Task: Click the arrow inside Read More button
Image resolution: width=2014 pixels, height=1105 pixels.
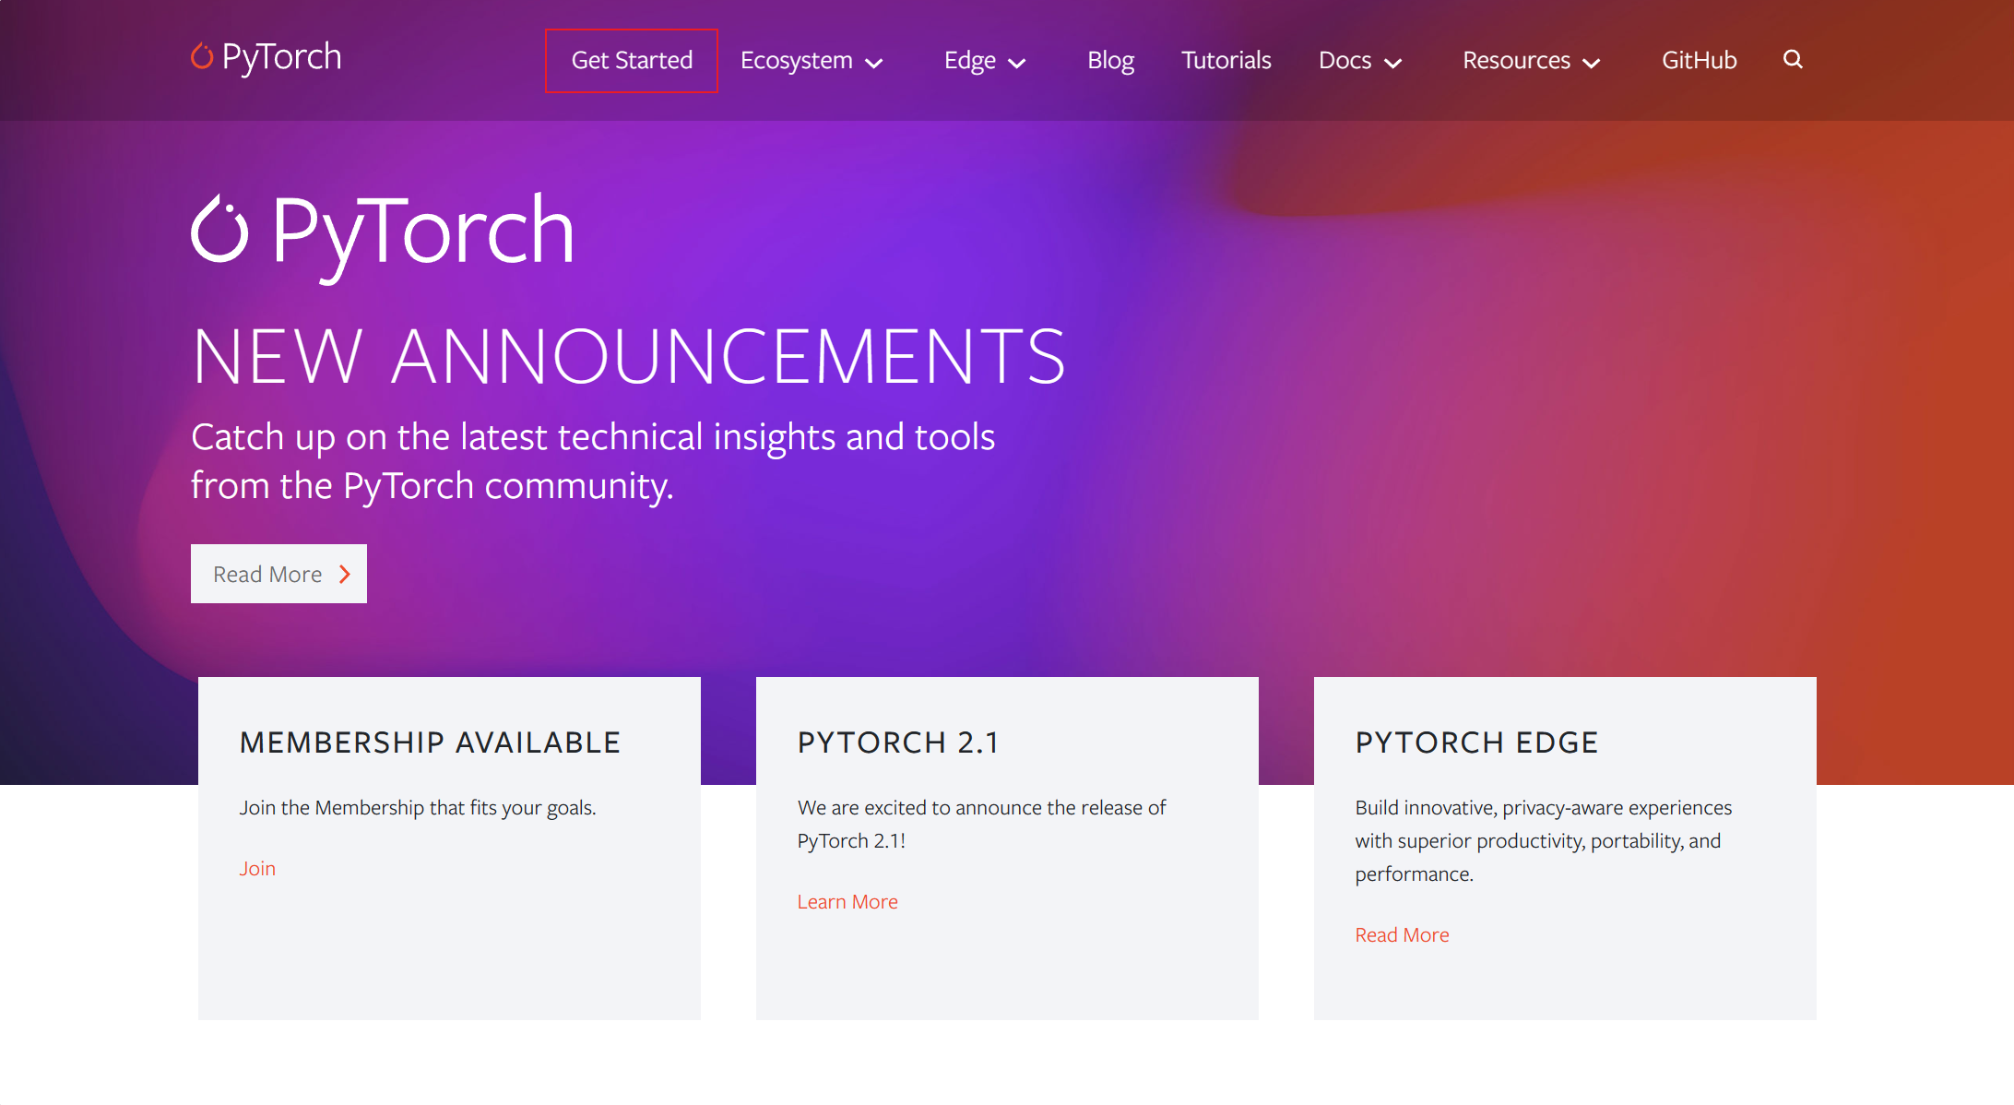Action: tap(343, 573)
